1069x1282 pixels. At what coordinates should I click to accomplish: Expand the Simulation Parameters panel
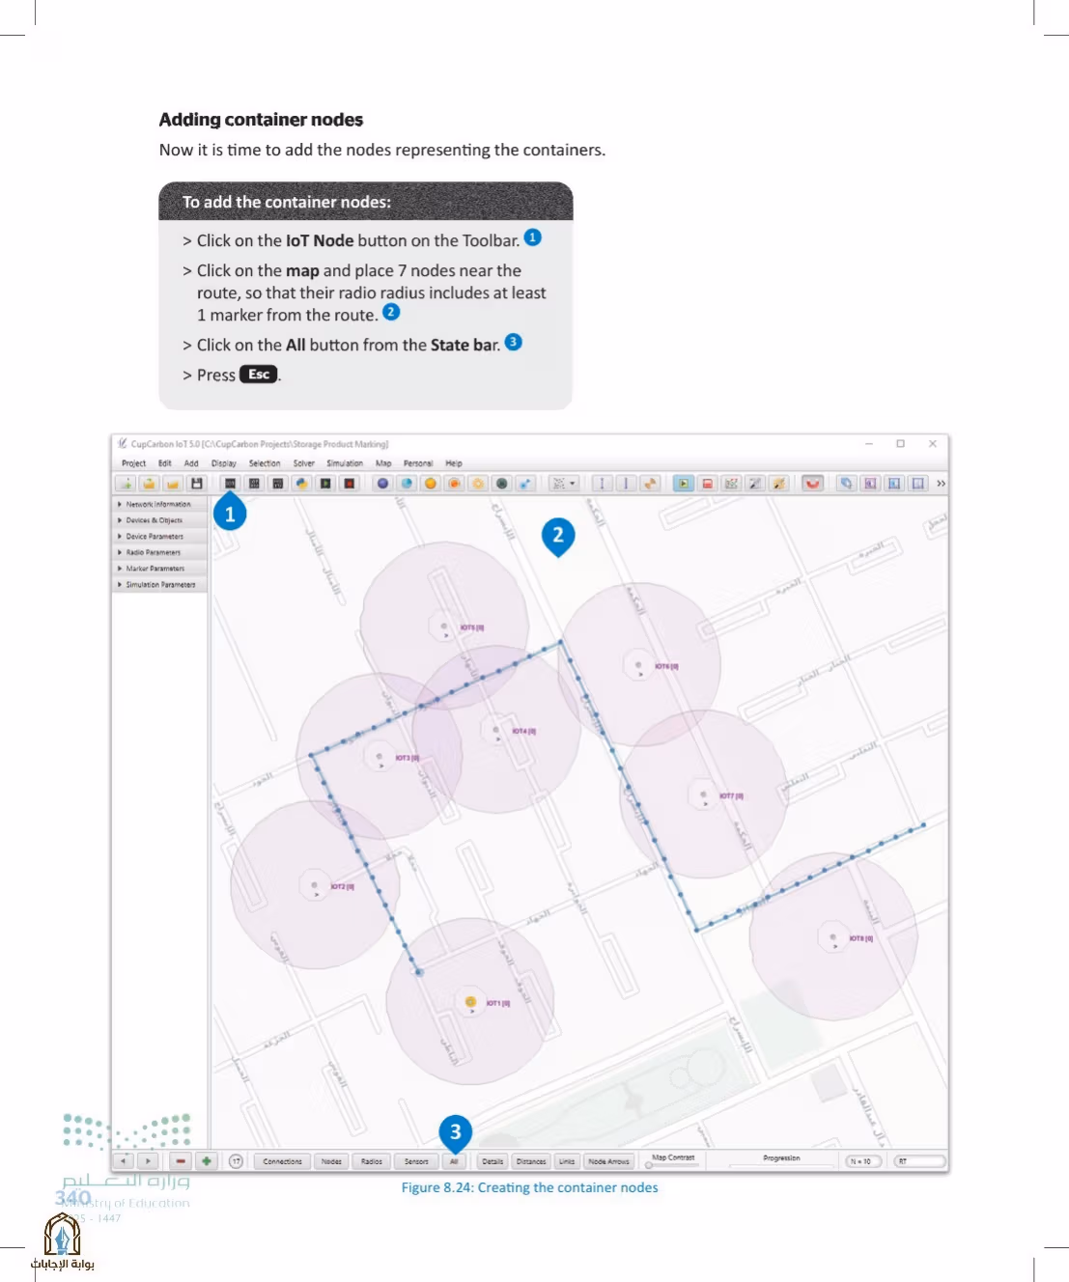pos(159,585)
